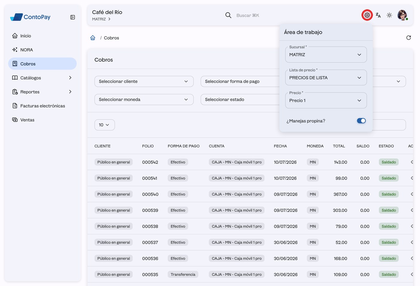Click the ContoPay logo
This screenshot has height=286, width=420.
point(30,17)
